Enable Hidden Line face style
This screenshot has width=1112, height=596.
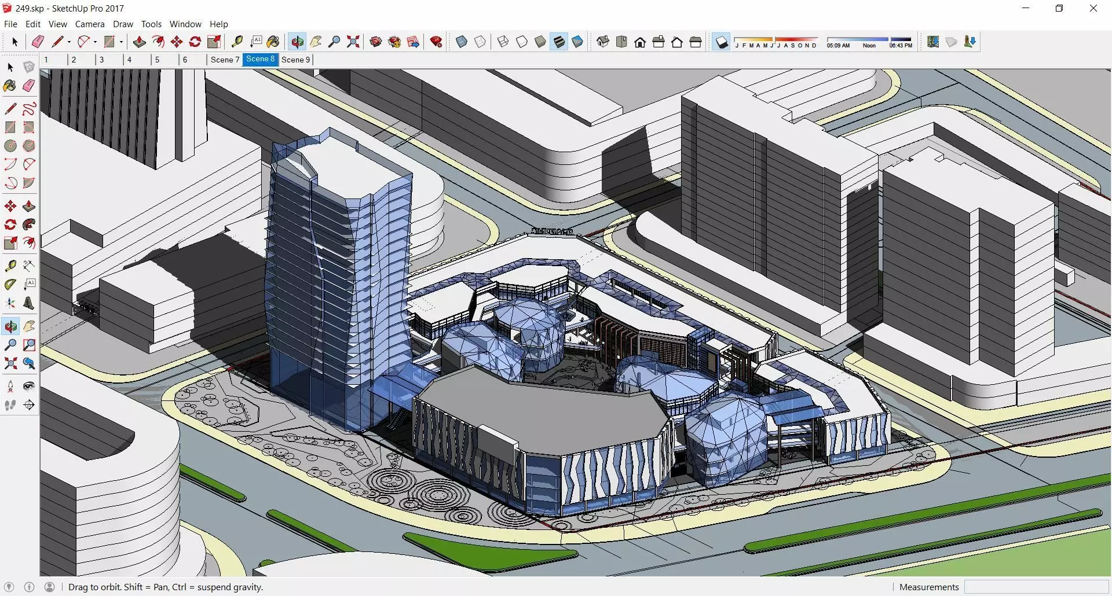(x=522, y=42)
